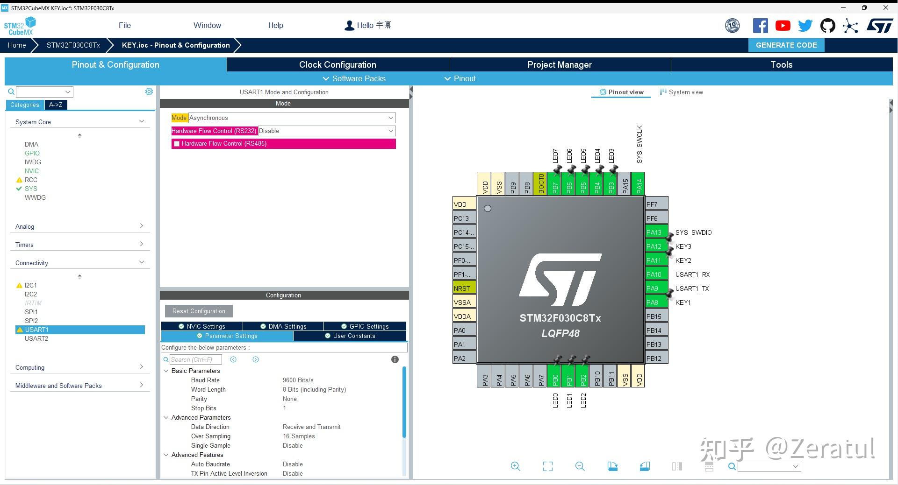Collapse the Connectivity category
This screenshot has height=485, width=898.
coord(142,262)
